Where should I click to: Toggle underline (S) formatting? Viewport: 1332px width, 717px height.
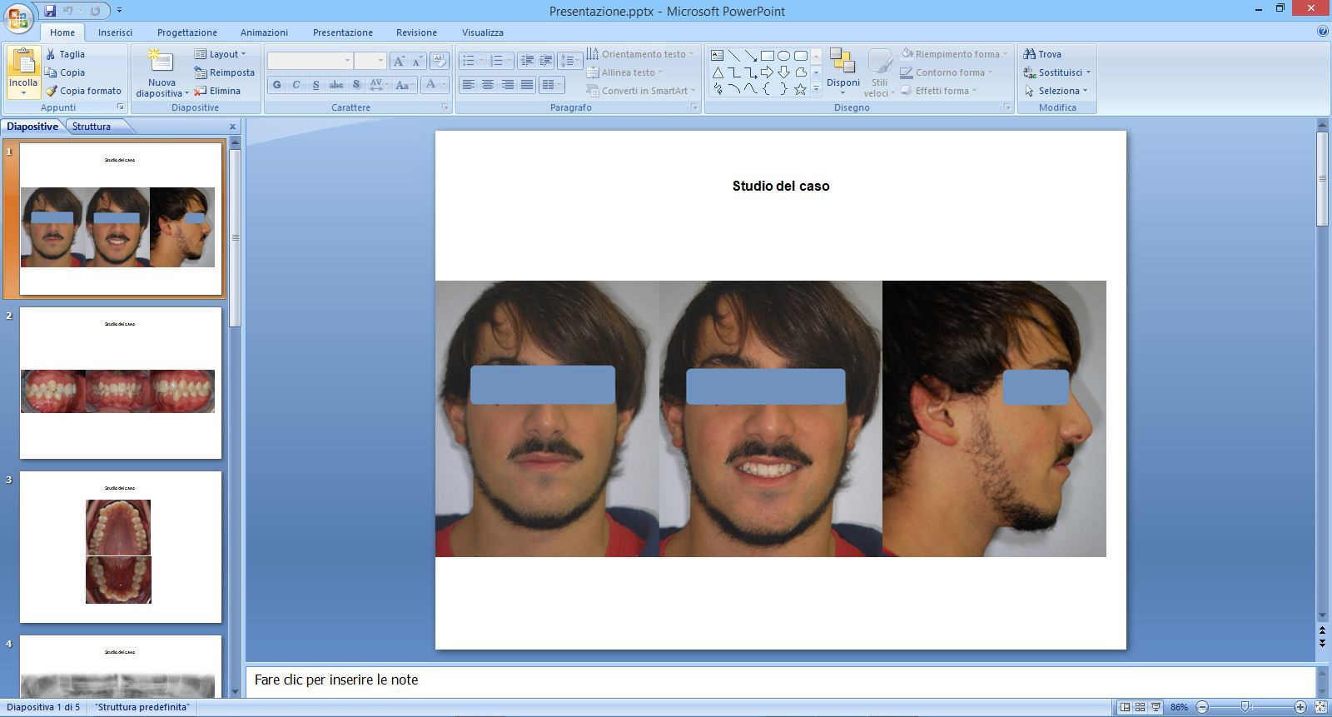point(316,85)
